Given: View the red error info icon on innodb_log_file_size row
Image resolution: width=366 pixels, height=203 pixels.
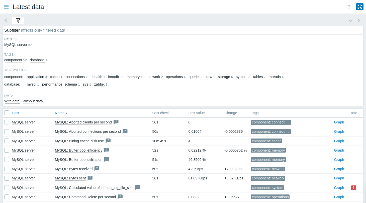Looking at the screenshot, I should 353,187.
